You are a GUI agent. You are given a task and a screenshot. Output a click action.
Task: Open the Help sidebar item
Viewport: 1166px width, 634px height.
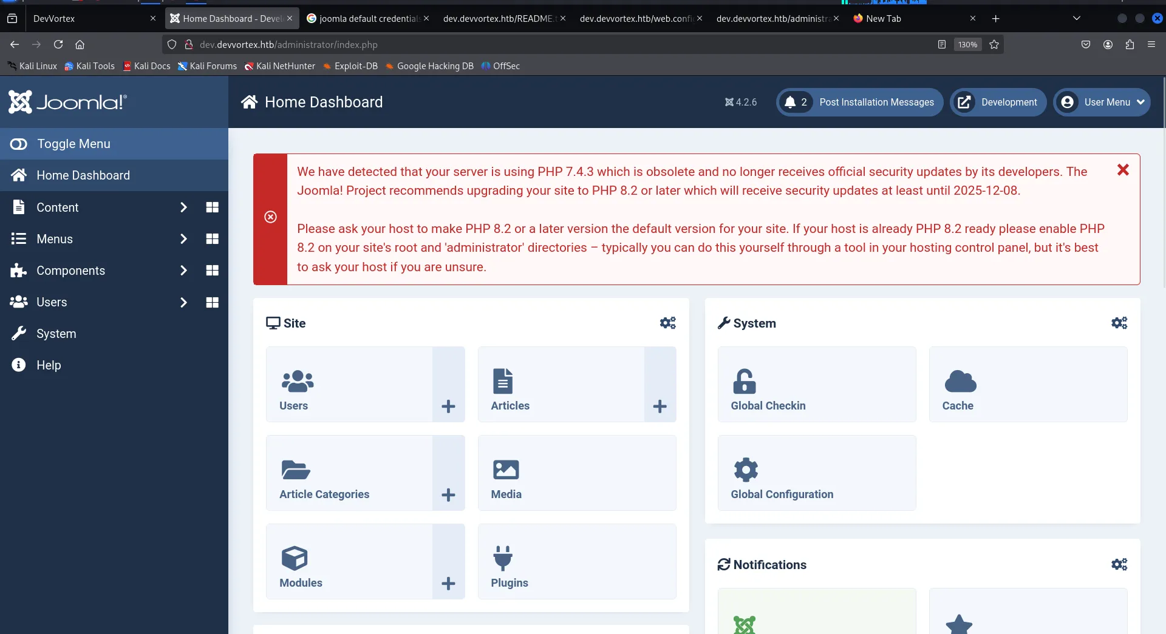(114, 365)
